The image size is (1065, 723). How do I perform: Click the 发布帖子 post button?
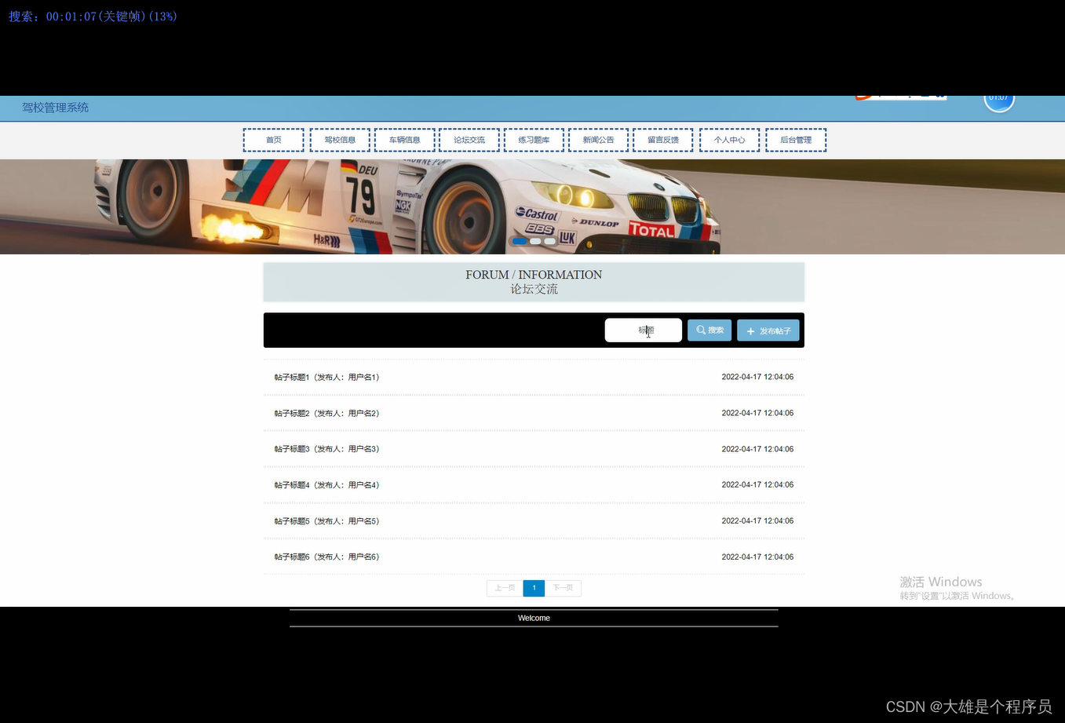[x=768, y=330]
